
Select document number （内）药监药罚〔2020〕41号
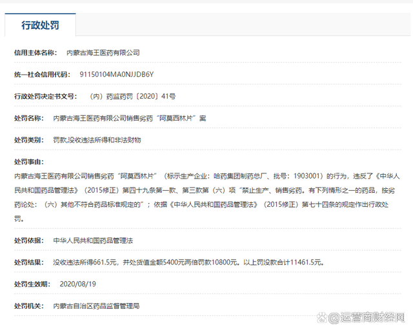point(132,96)
